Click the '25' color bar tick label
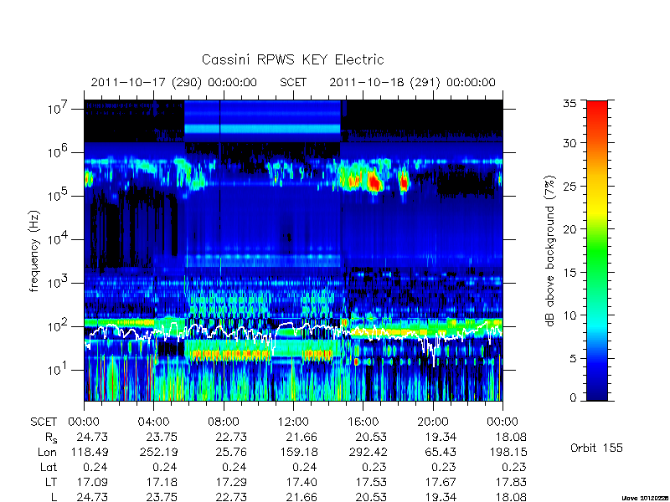 tap(569, 187)
